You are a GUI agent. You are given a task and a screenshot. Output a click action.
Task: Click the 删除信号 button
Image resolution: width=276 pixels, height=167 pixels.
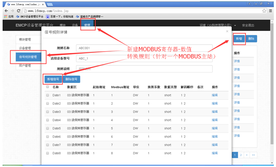click(x=71, y=79)
